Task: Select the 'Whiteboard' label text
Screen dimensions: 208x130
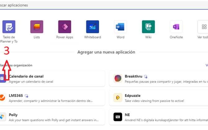Action: [93, 37]
